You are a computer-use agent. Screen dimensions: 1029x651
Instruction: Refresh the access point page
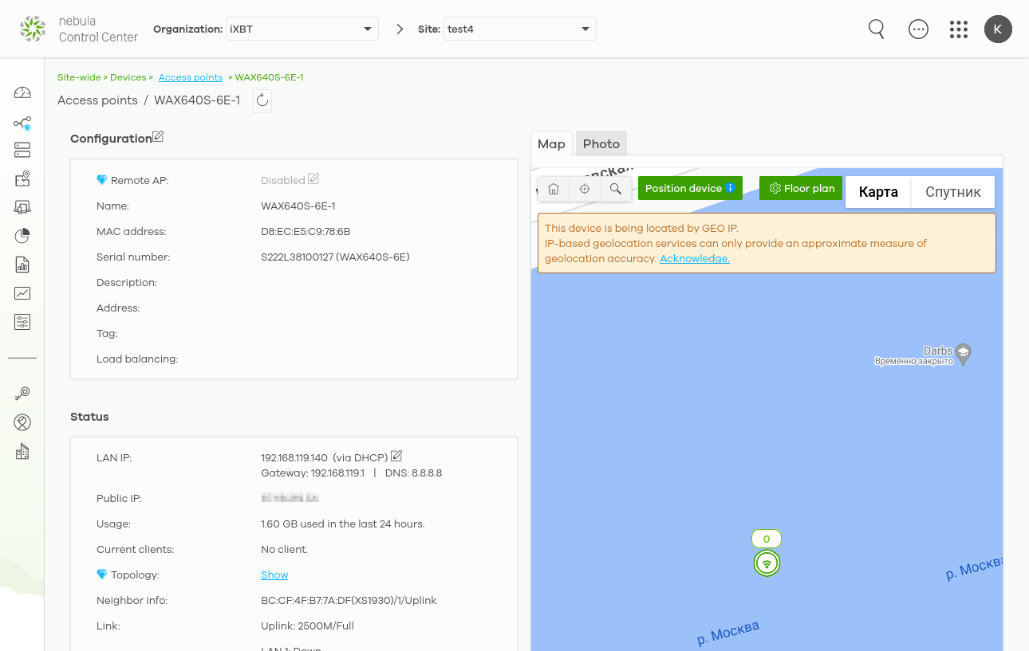tap(262, 101)
